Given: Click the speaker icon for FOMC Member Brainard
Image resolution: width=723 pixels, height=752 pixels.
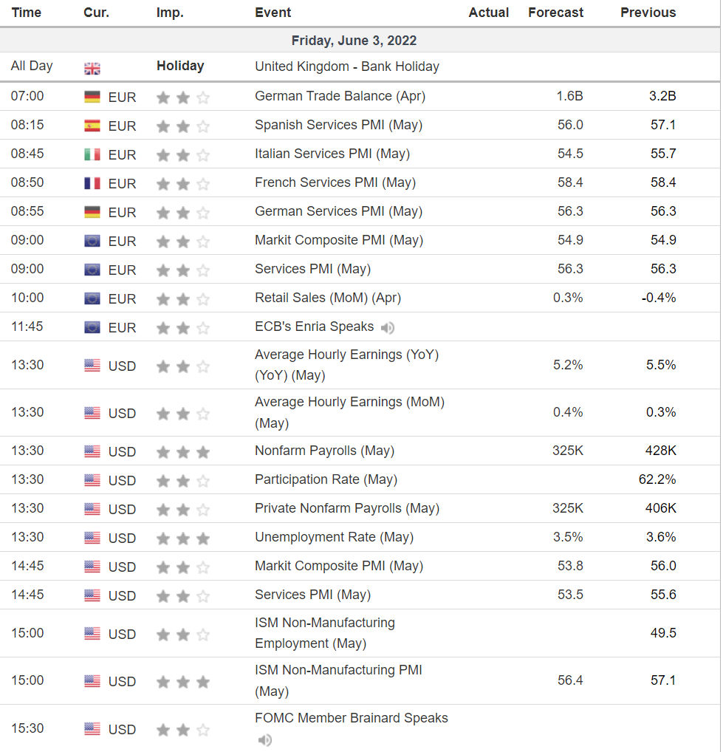Looking at the screenshot, I should (x=265, y=739).
